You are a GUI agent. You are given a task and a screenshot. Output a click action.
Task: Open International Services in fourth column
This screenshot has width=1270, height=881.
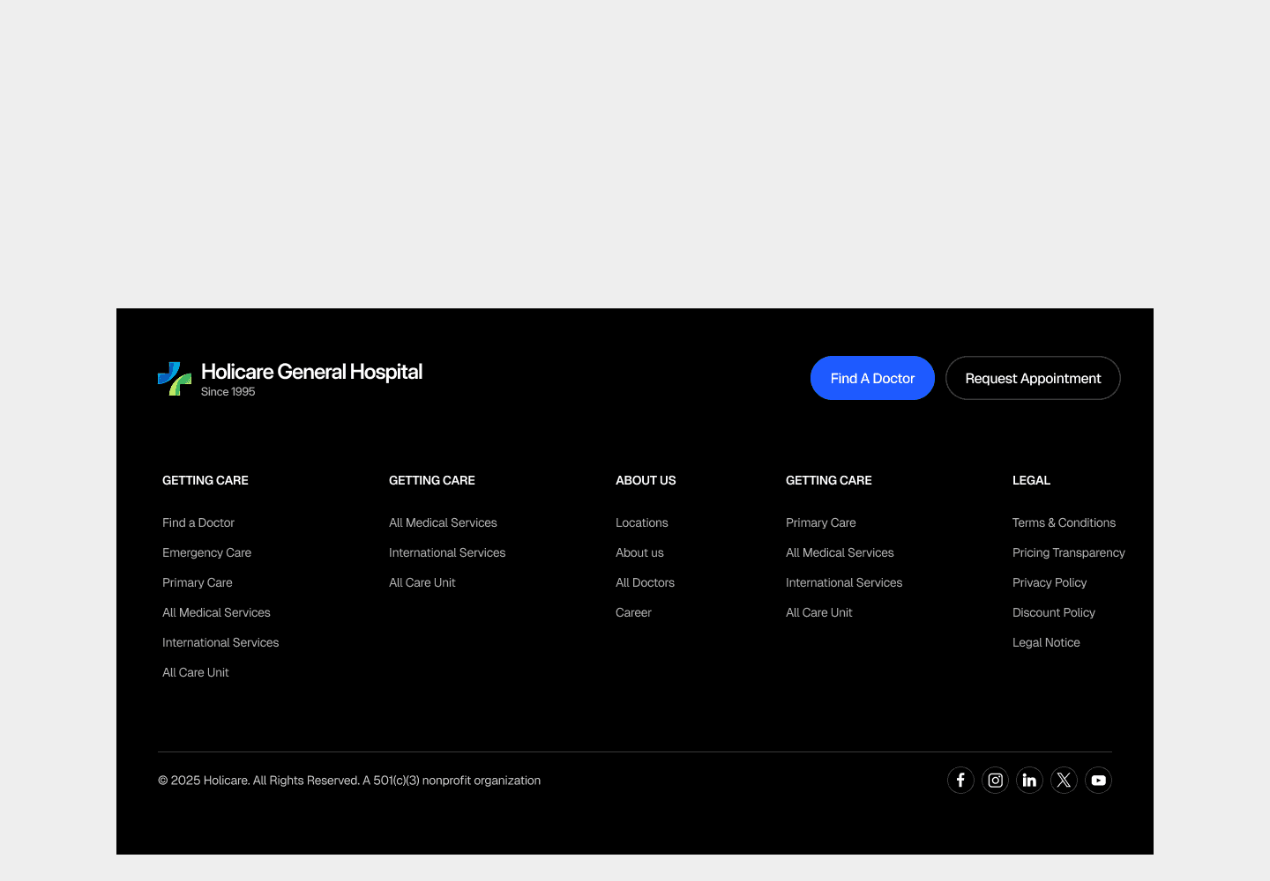(x=844, y=582)
